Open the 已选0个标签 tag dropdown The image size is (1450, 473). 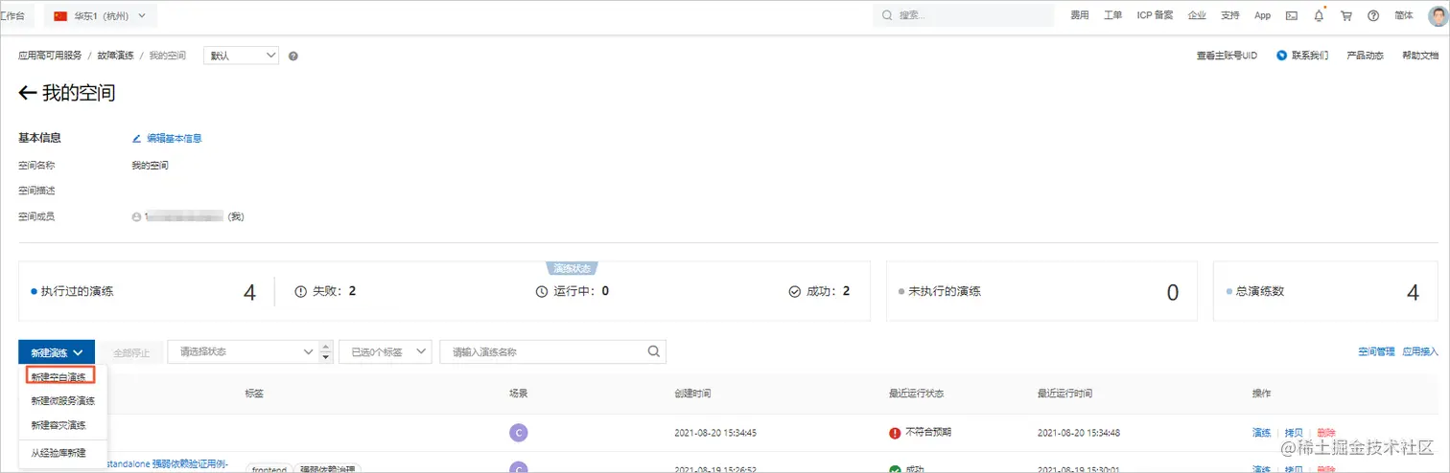386,351
